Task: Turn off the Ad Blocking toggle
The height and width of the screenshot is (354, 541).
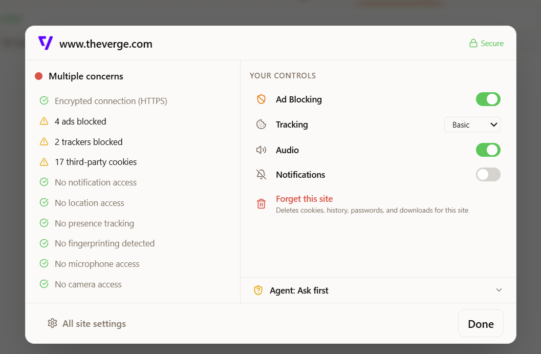Action: click(488, 99)
